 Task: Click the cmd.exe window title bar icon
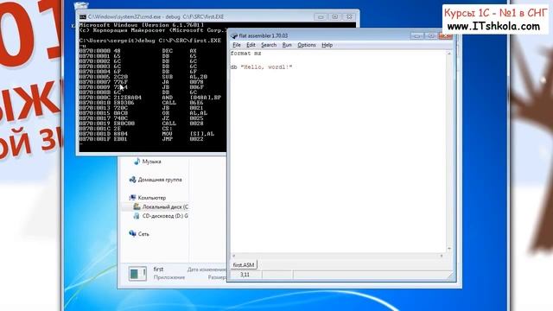(83, 16)
